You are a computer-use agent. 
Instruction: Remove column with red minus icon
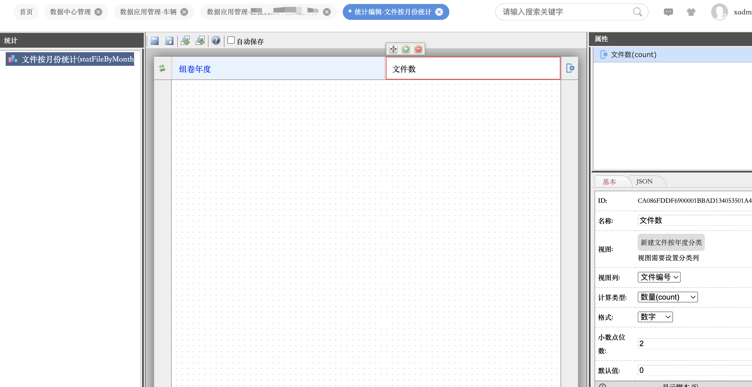coord(418,49)
